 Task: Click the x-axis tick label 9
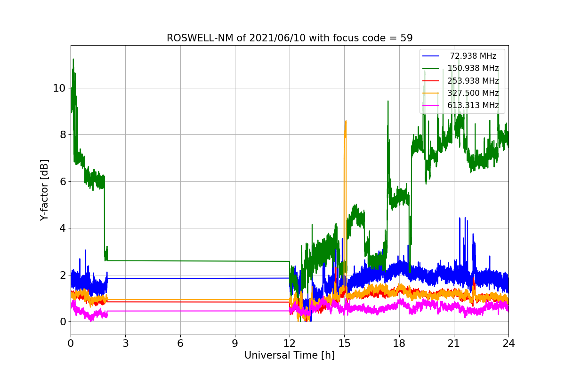click(235, 344)
